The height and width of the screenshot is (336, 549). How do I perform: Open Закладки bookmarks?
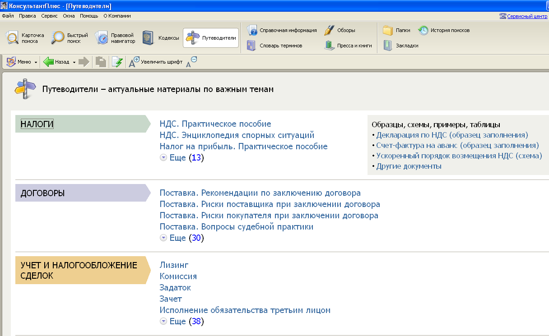coord(401,46)
